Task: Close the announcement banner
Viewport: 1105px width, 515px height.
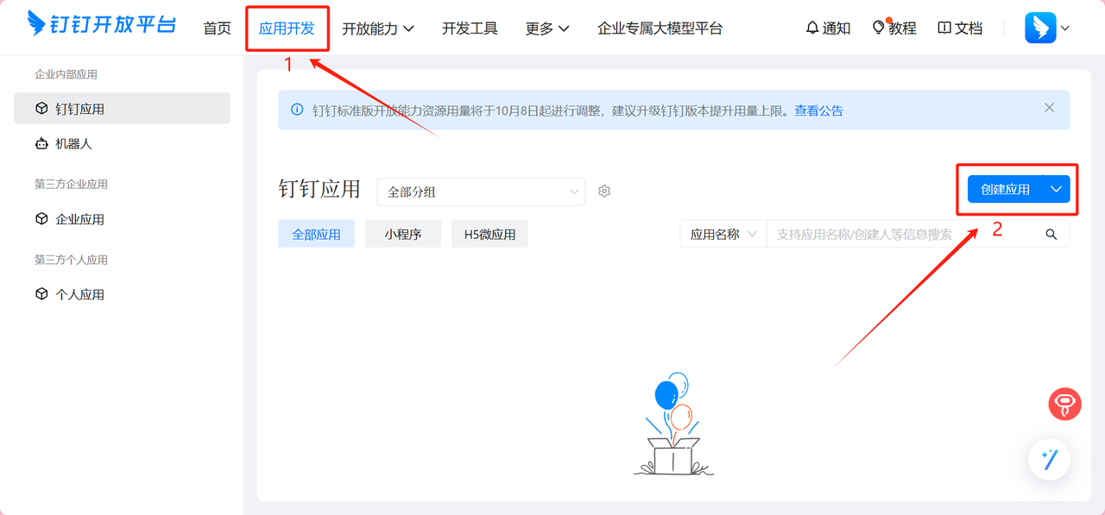Action: click(x=1050, y=108)
